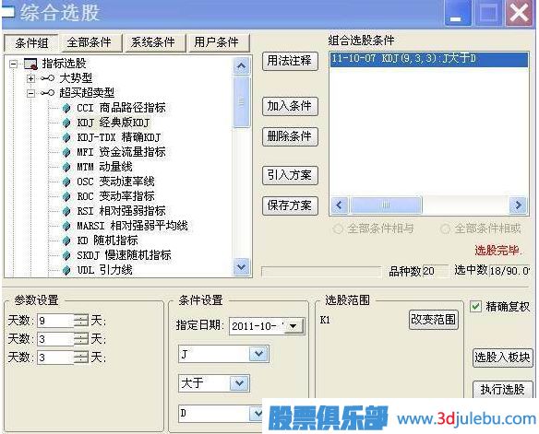Select the ROC 变动率指标 icon
The height and width of the screenshot is (434, 539).
tap(66, 197)
